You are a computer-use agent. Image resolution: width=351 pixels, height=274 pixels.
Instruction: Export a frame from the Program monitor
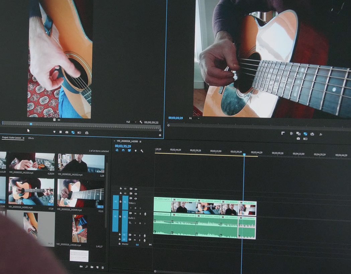[298, 139]
